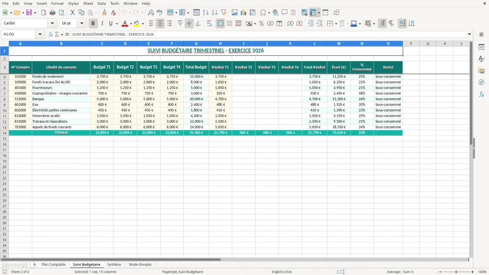Switch to the Synthèse sheet tab
This screenshot has height=275, width=489.
coord(114,265)
